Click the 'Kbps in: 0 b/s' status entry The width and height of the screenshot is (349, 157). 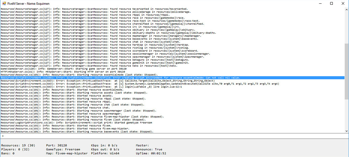pos(104,145)
